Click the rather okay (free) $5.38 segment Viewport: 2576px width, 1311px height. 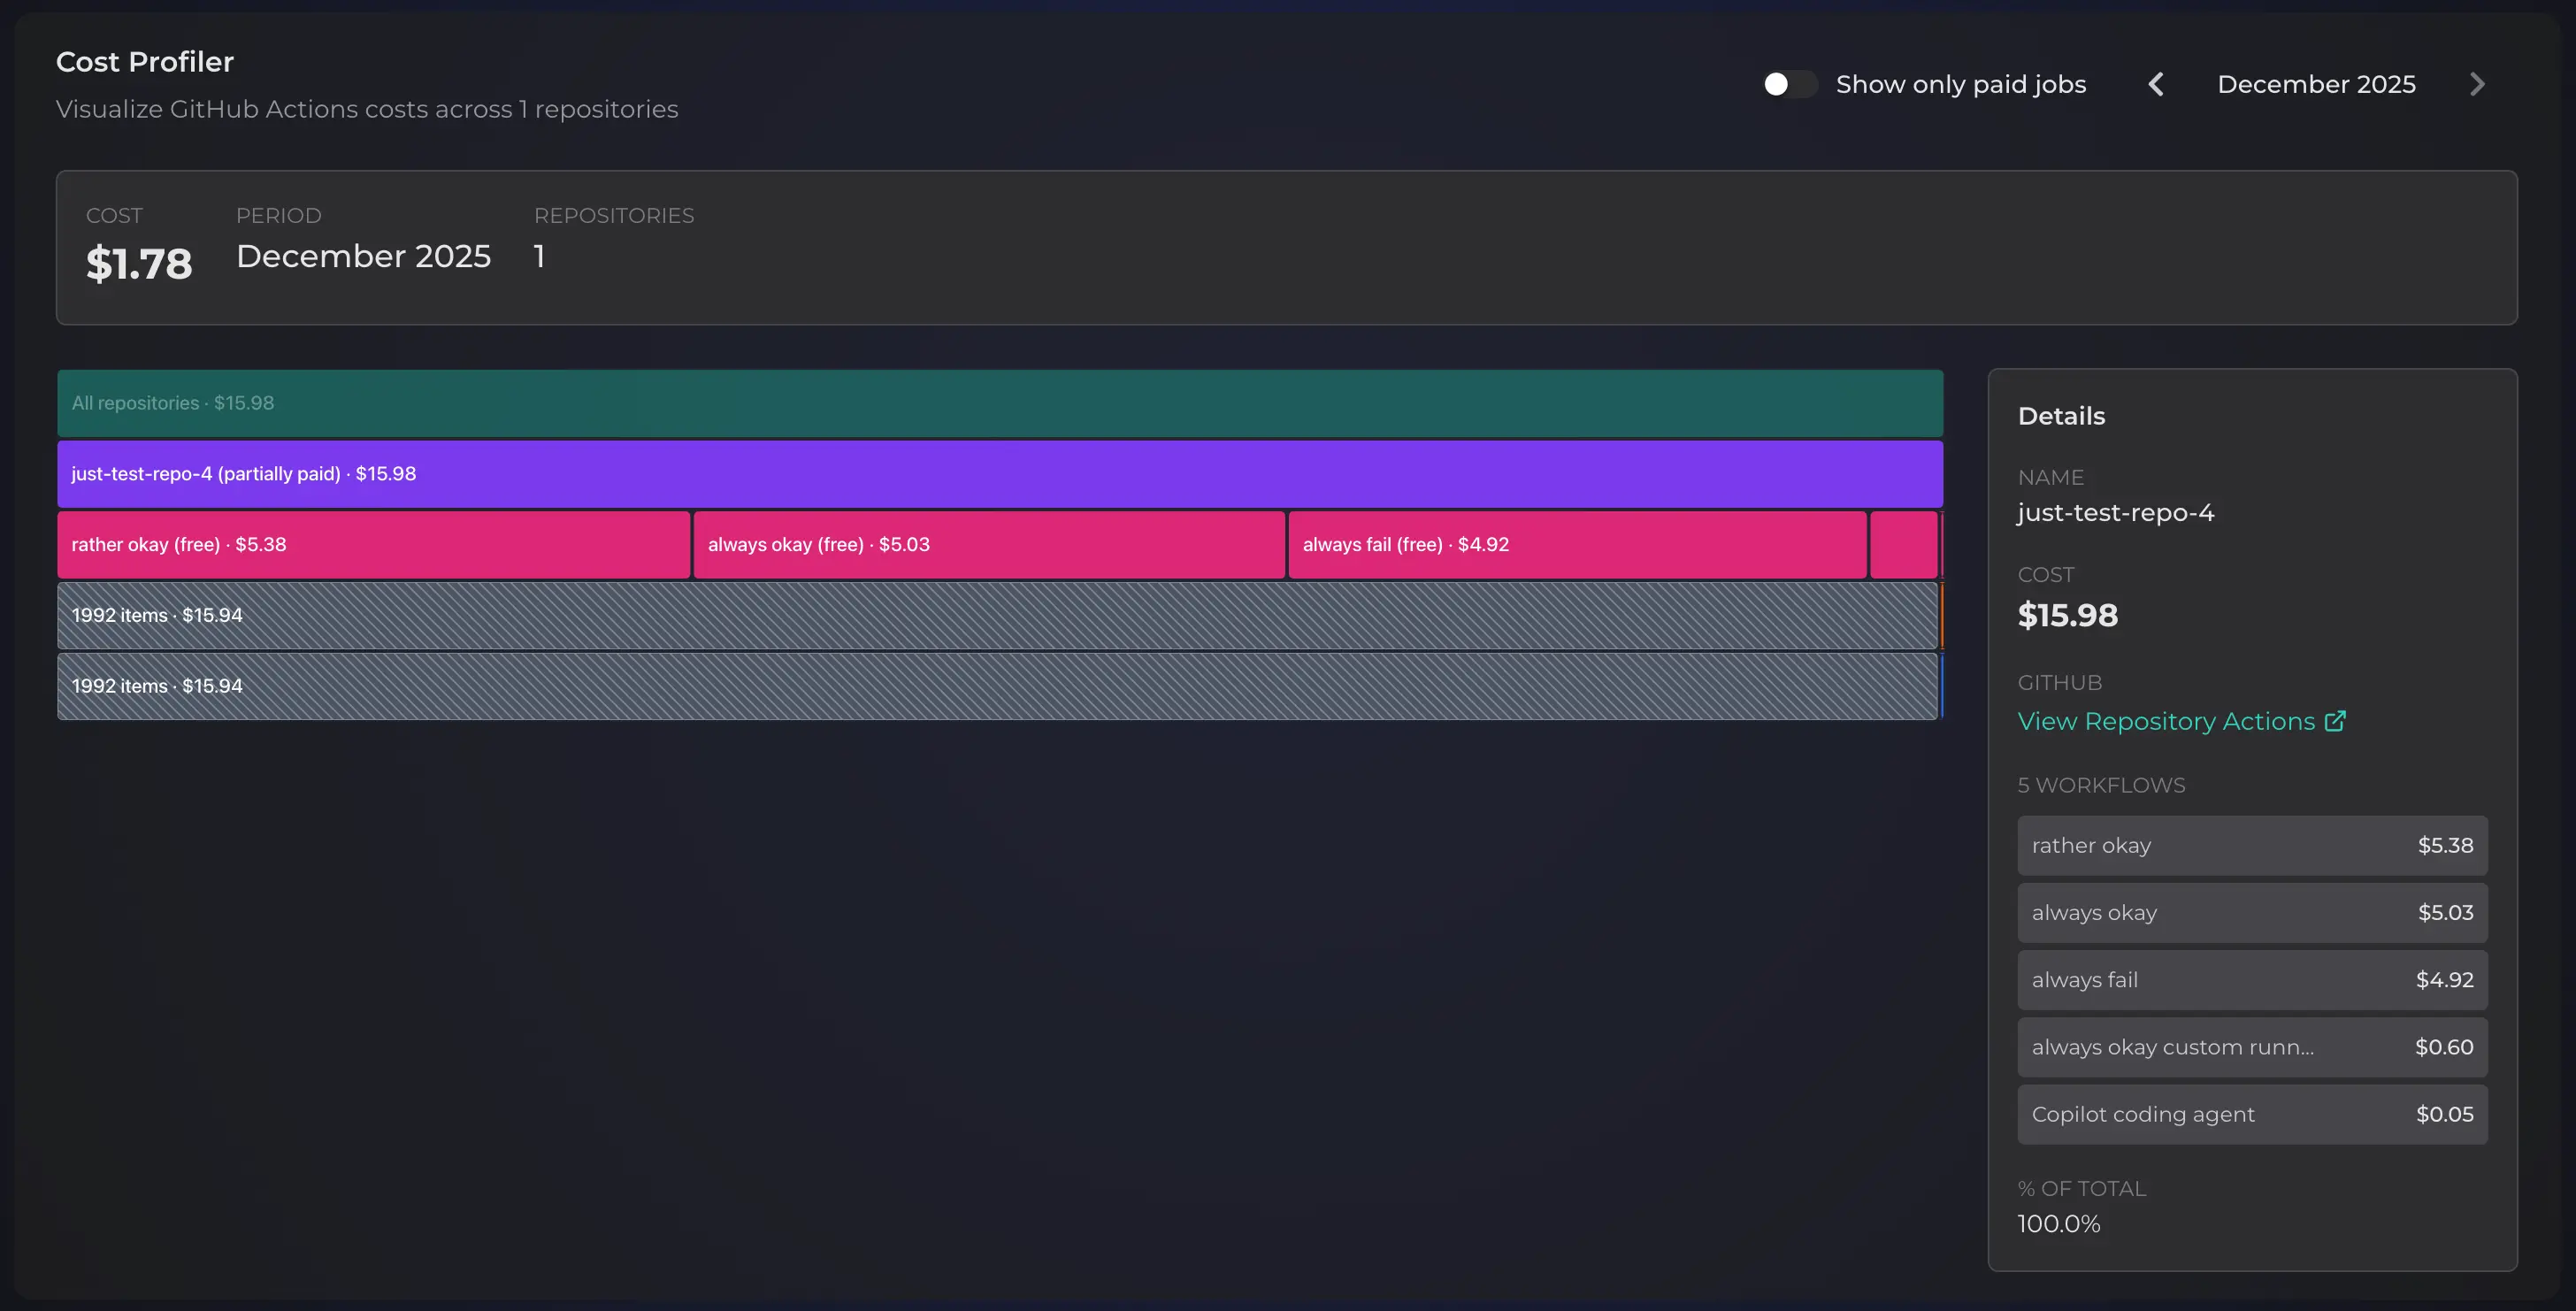[x=372, y=544]
